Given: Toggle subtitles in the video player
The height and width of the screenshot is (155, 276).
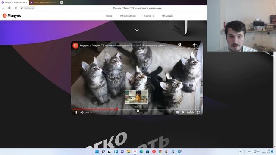Looking at the screenshot, I should (177, 112).
